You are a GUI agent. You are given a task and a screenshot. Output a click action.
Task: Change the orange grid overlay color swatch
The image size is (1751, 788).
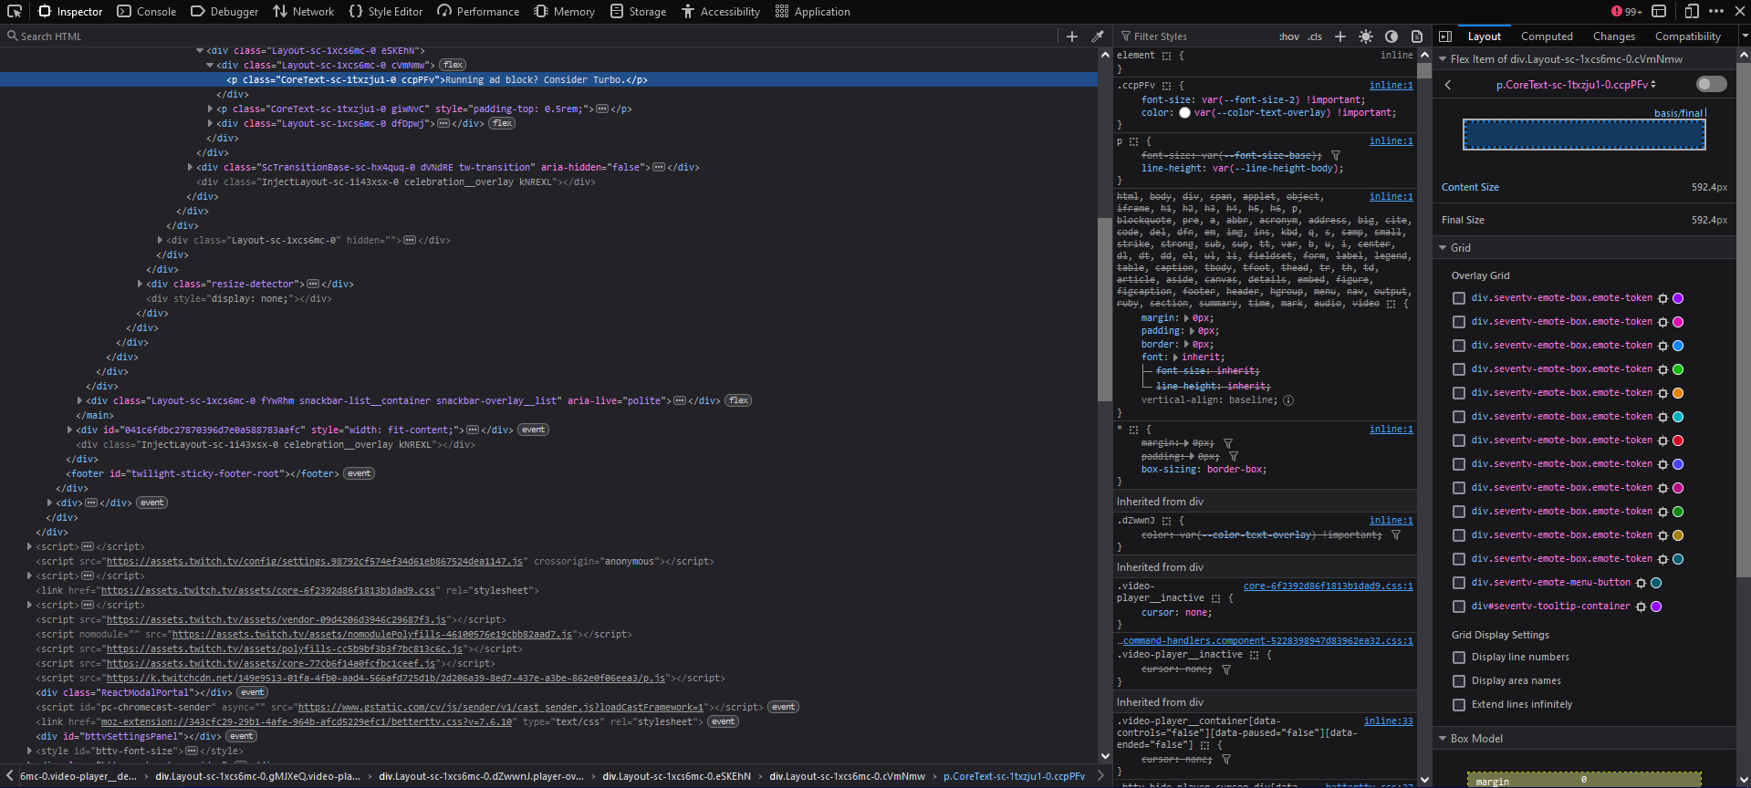(1677, 393)
